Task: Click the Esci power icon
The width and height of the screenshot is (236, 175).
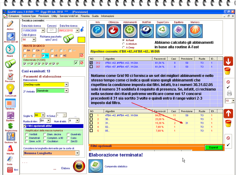Action: [10, 170]
